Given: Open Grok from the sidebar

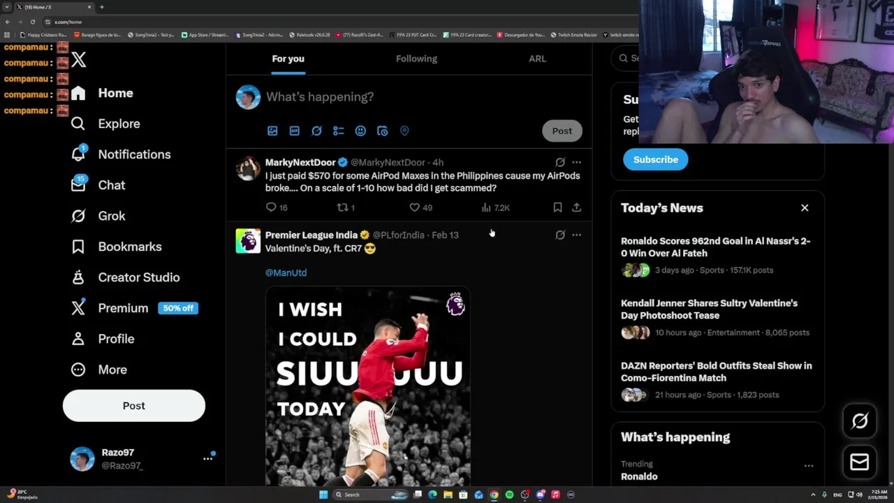Looking at the screenshot, I should coord(98,216).
